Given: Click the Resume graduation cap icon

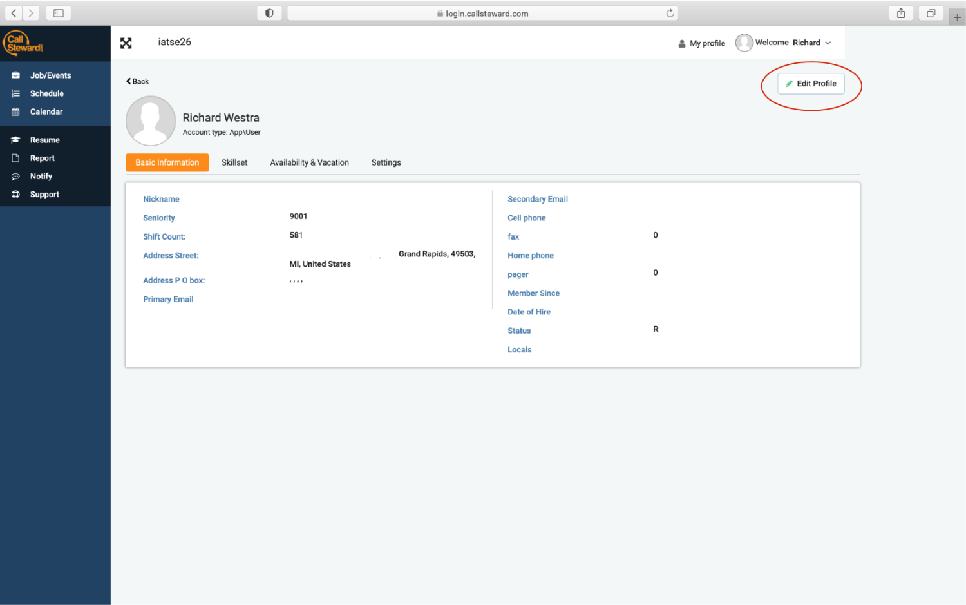Looking at the screenshot, I should [x=15, y=140].
